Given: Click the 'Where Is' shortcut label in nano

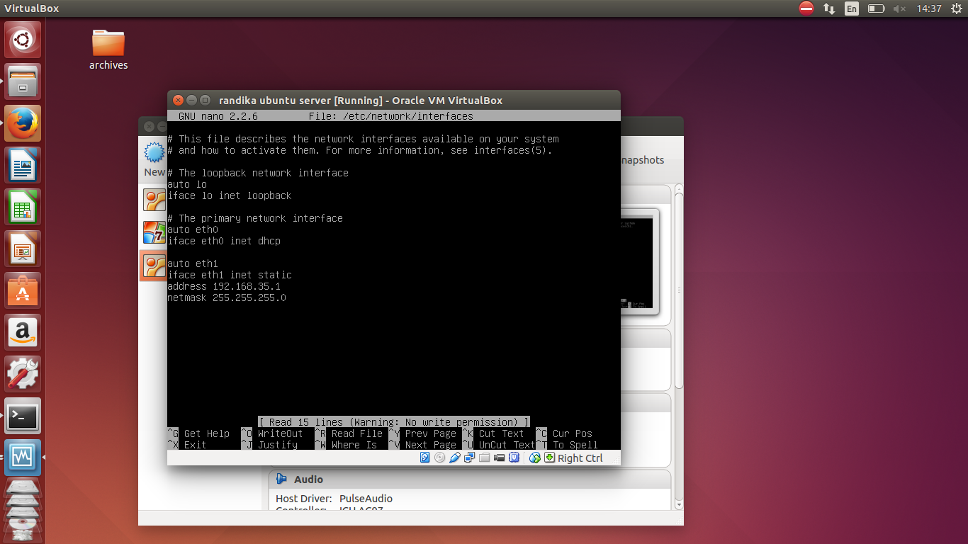Looking at the screenshot, I should (354, 445).
